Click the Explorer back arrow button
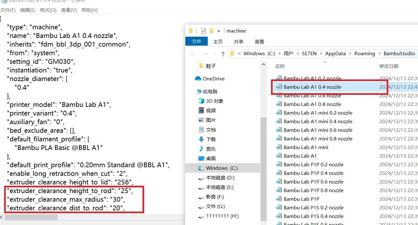418x225 pixels. point(193,54)
